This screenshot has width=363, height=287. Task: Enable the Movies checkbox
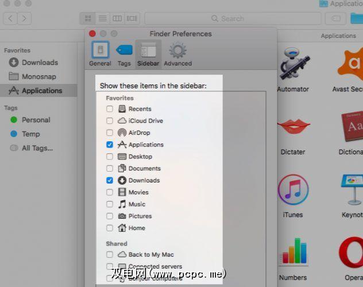[x=110, y=192]
